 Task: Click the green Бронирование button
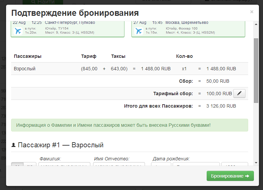(230, 176)
